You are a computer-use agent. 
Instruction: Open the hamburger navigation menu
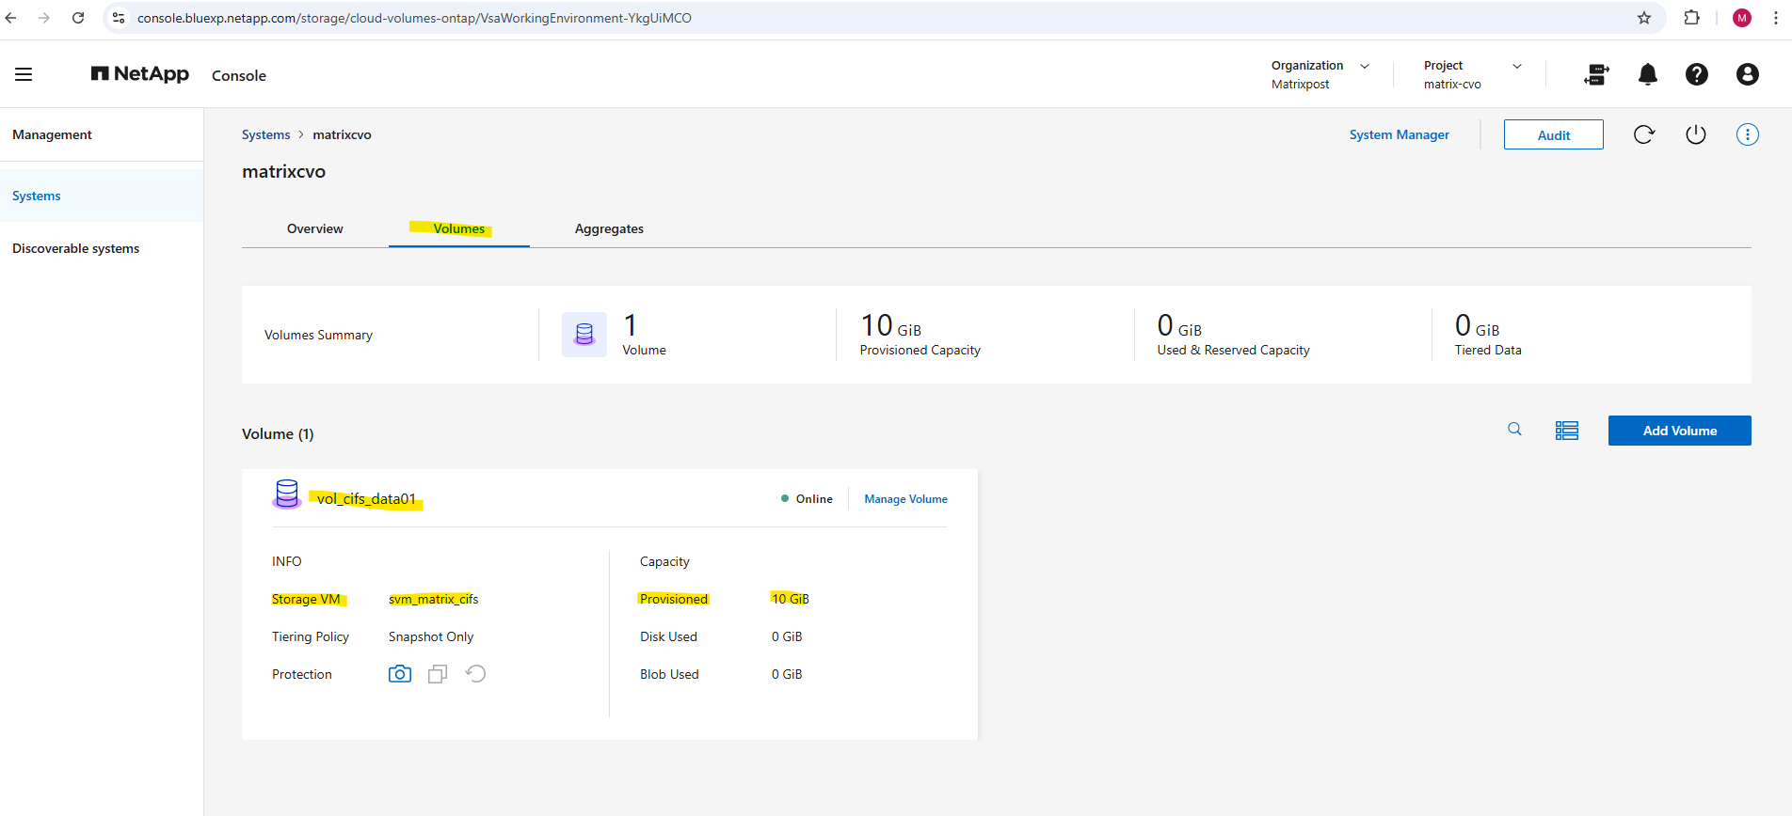click(24, 74)
